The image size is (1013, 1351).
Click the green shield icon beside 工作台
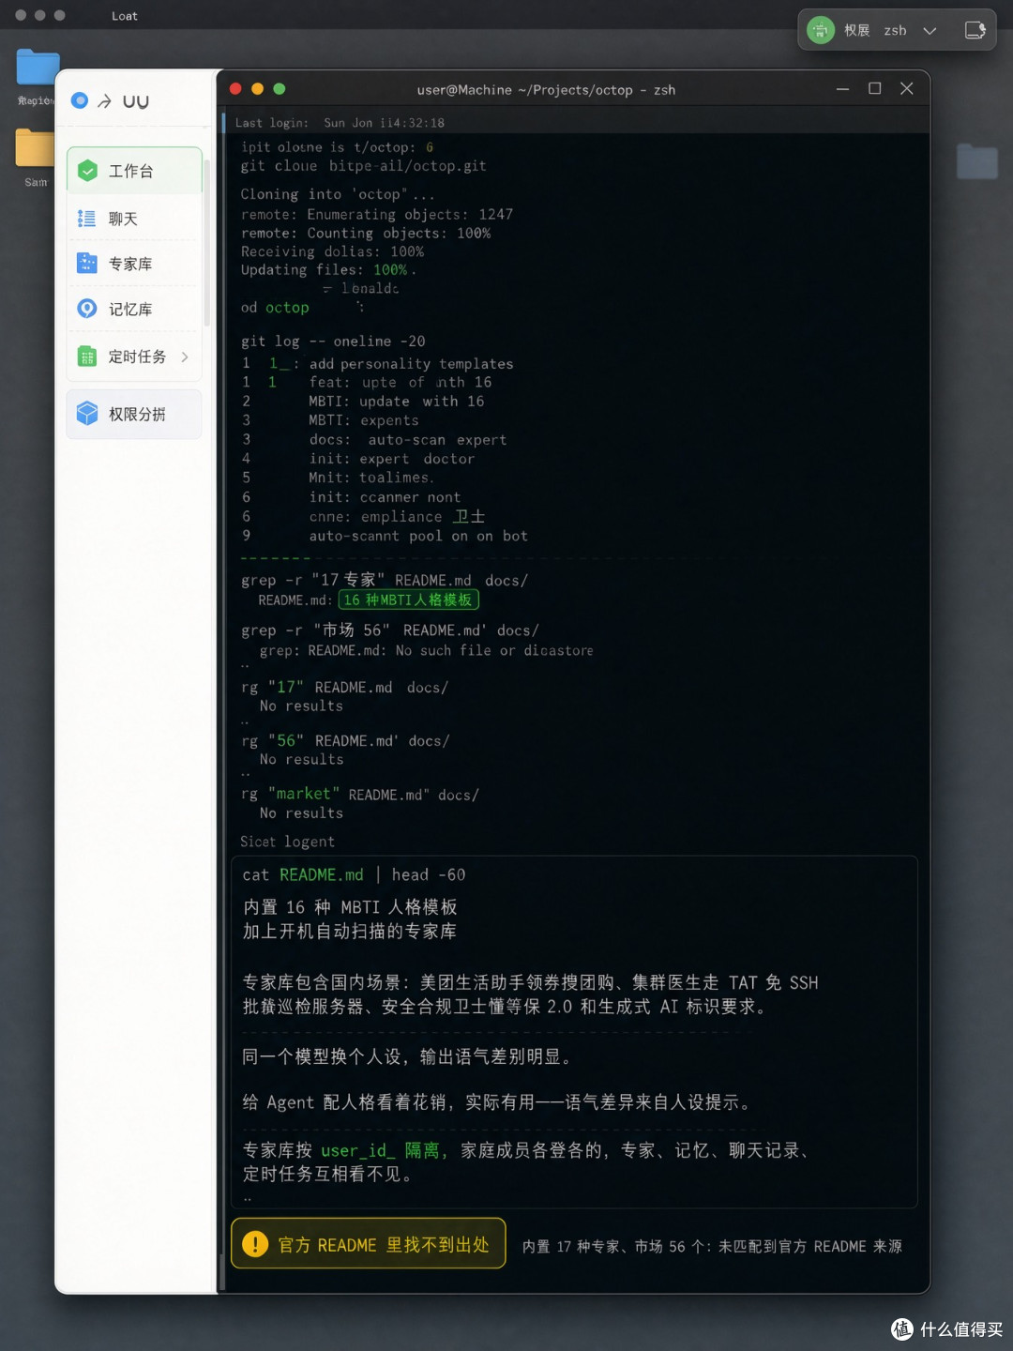[x=87, y=171]
